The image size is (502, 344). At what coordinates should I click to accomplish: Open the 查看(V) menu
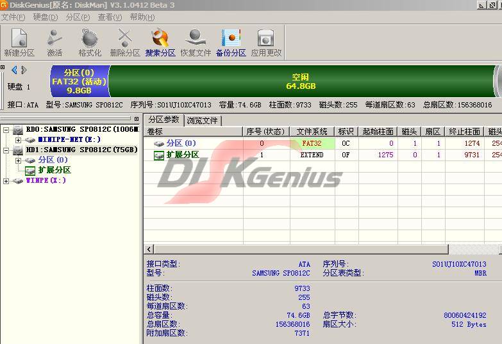(x=110, y=17)
